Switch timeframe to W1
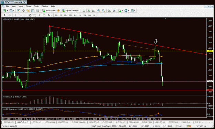Image resolution: width=215 pixels, height=129 pixels. (x=89, y=15)
